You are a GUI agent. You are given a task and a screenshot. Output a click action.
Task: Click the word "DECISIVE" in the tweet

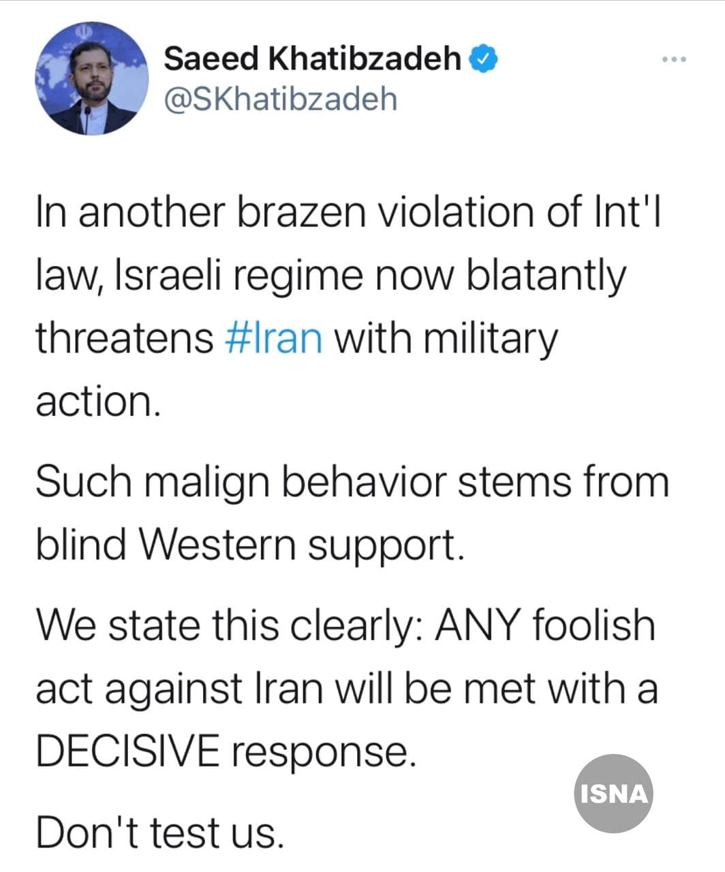pyautogui.click(x=127, y=751)
